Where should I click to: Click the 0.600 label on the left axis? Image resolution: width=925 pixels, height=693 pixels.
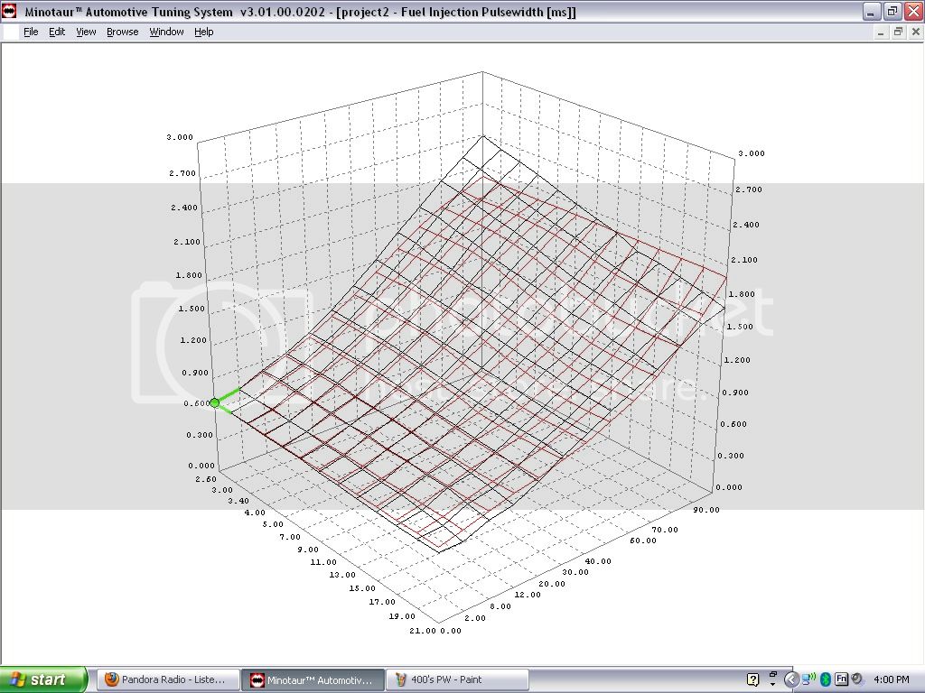[x=197, y=403]
